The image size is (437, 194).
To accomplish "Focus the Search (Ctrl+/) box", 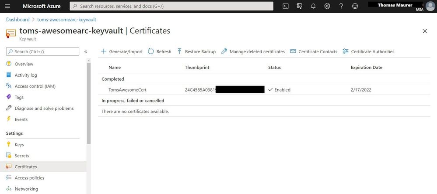I will (x=42, y=51).
